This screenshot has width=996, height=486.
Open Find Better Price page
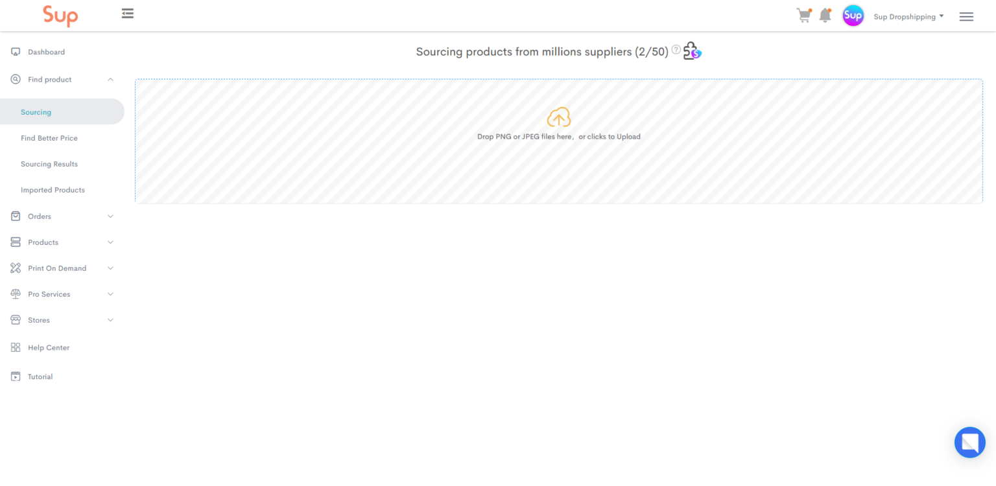point(49,138)
